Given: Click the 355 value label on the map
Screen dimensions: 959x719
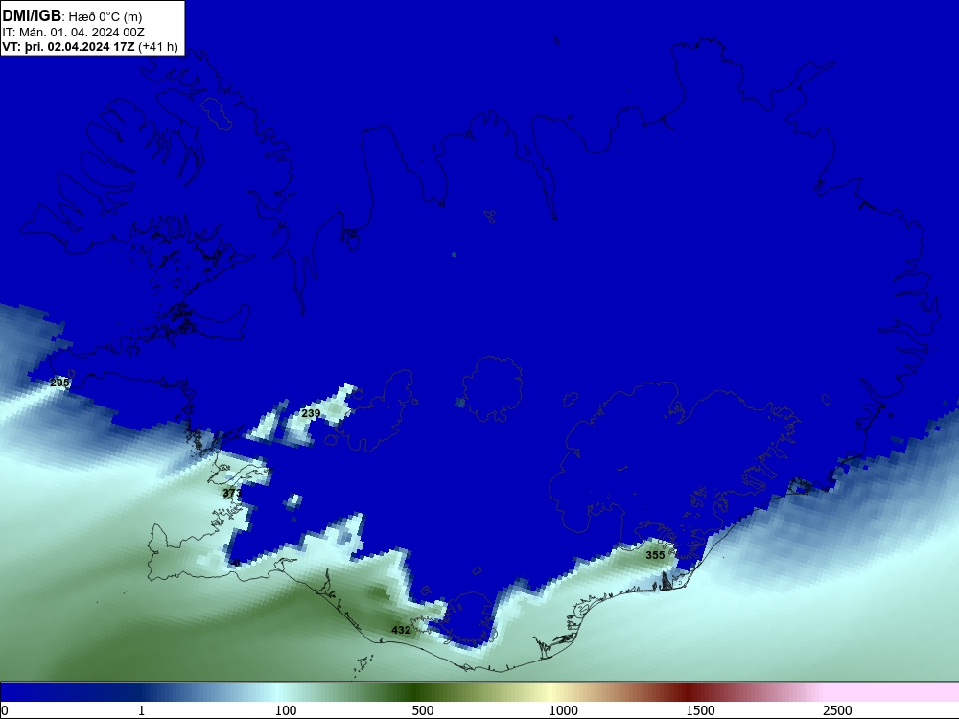Looking at the screenshot, I should point(655,555).
